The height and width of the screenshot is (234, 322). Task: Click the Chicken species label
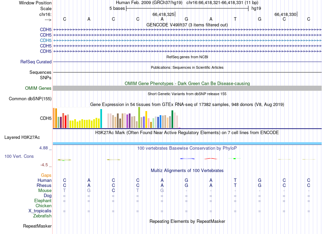click(43, 206)
